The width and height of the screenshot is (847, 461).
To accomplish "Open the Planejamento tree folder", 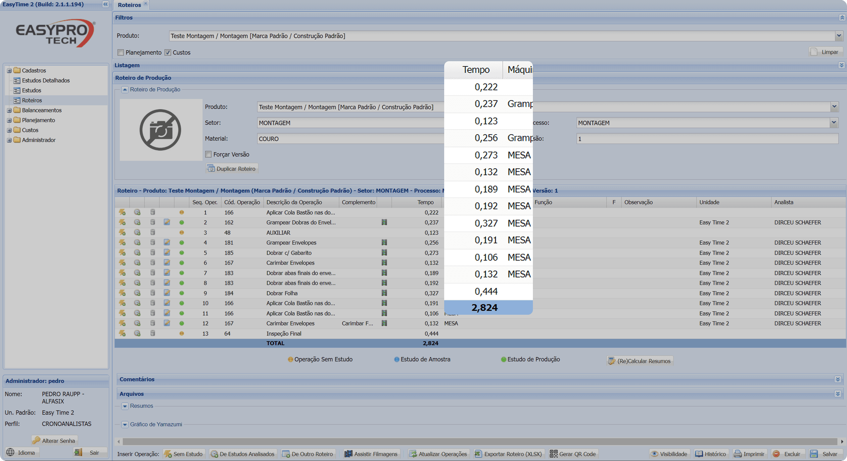I will [38, 120].
